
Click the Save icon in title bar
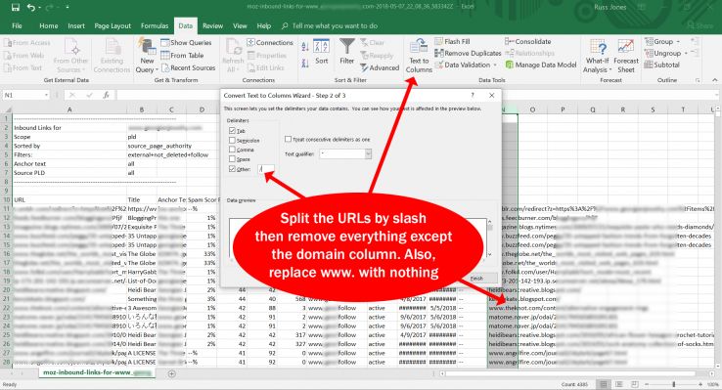(x=16, y=8)
